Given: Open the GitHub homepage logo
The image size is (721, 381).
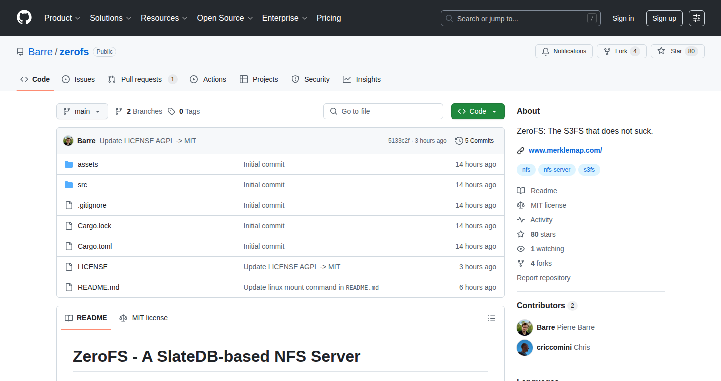Looking at the screenshot, I should (24, 18).
